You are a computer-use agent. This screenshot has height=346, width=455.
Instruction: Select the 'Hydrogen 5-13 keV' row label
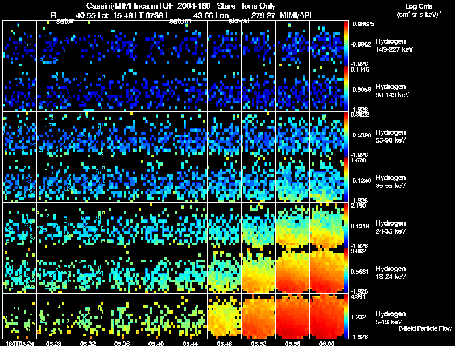(x=391, y=318)
